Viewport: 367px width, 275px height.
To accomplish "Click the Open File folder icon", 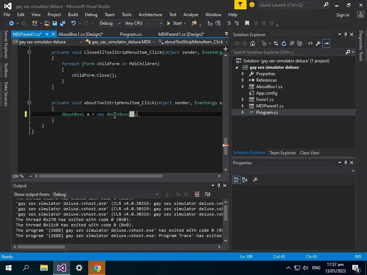I will pyautogui.click(x=47, y=23).
